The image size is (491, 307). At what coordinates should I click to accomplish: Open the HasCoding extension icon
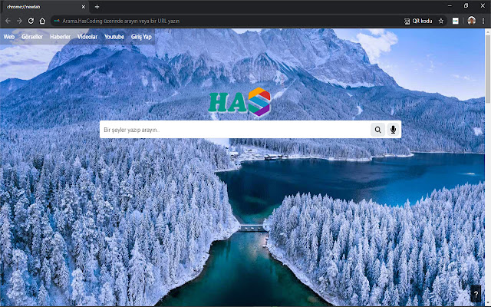click(455, 21)
